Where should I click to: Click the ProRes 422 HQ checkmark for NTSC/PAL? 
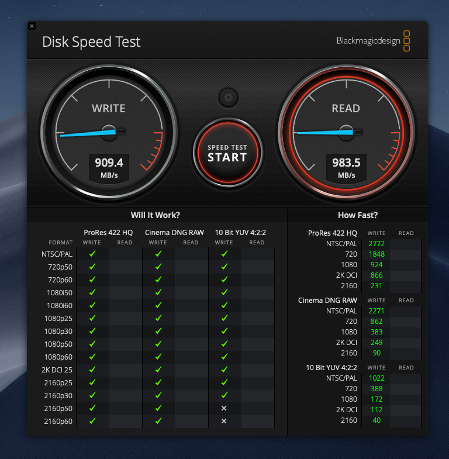click(92, 254)
